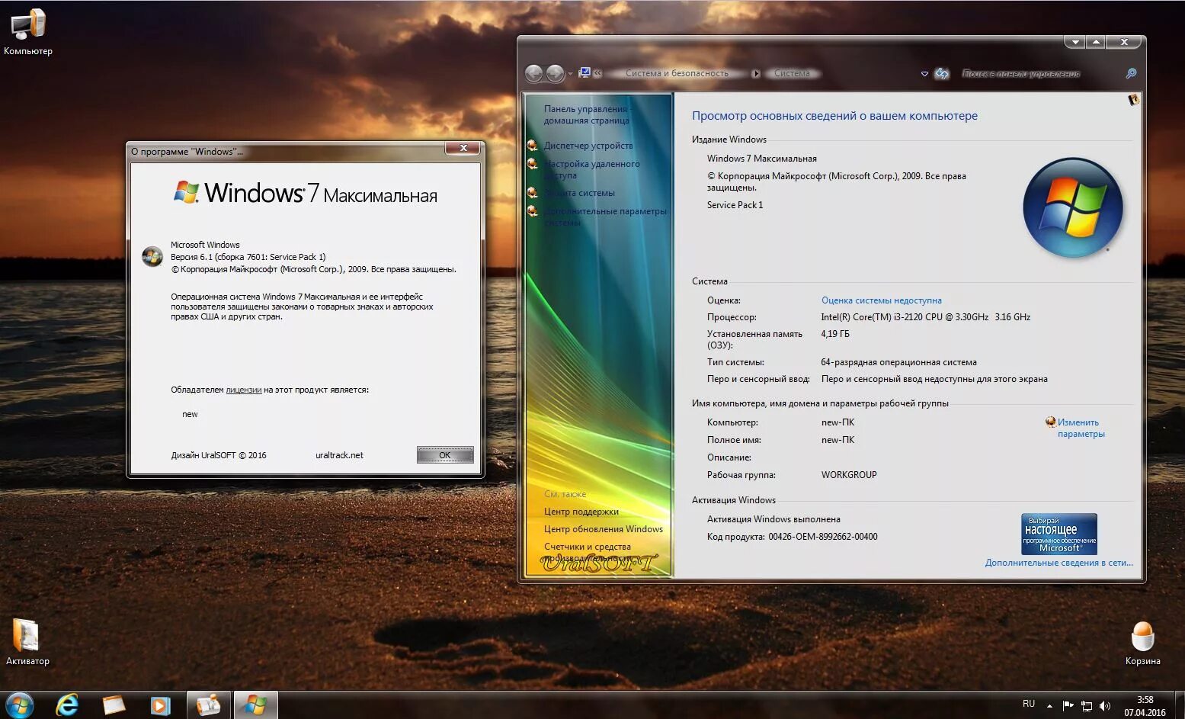The width and height of the screenshot is (1185, 719).
Task: Launch Internet Explorer from the taskbar
Action: click(67, 705)
